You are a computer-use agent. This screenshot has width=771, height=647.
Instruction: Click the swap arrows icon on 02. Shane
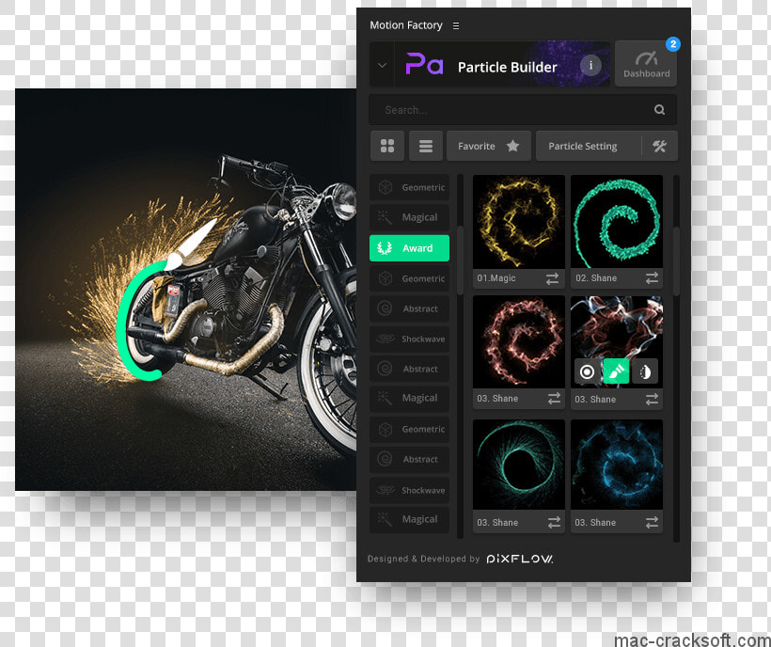[652, 278]
